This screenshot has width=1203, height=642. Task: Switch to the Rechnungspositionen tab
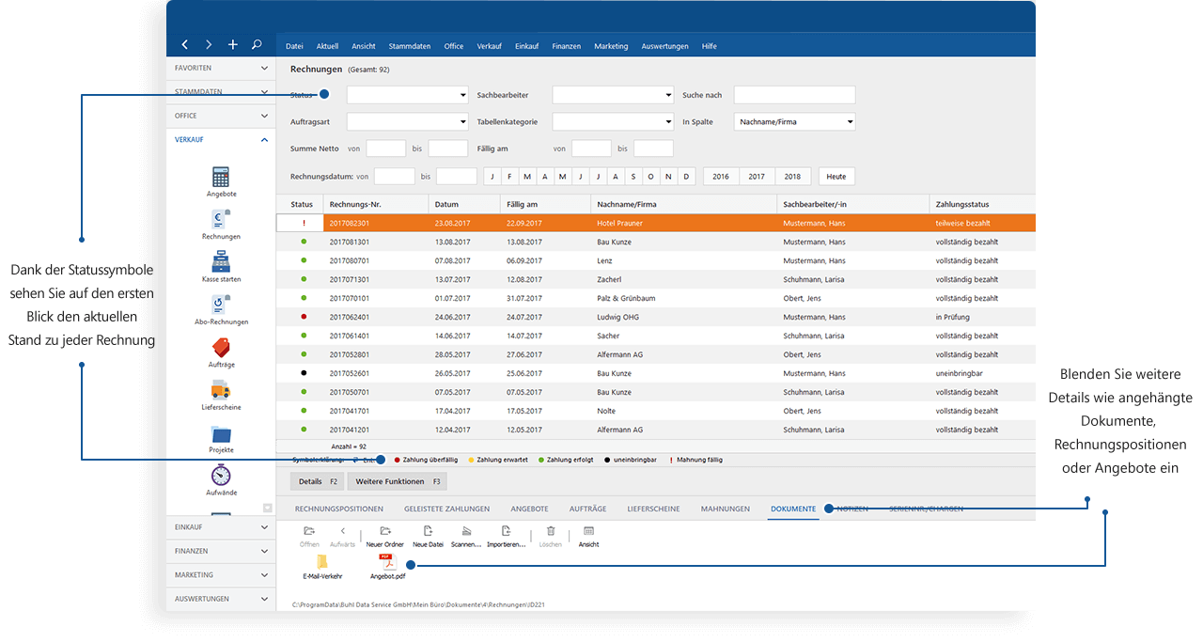[339, 509]
